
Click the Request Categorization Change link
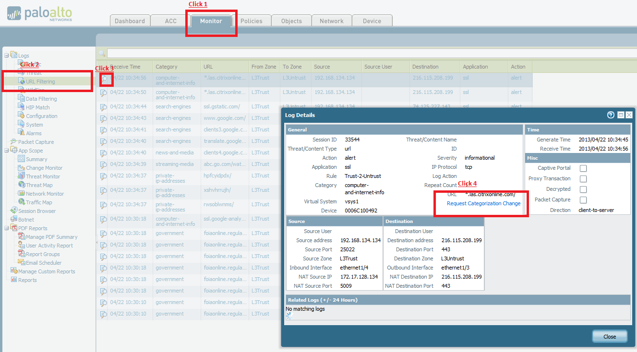click(x=483, y=203)
